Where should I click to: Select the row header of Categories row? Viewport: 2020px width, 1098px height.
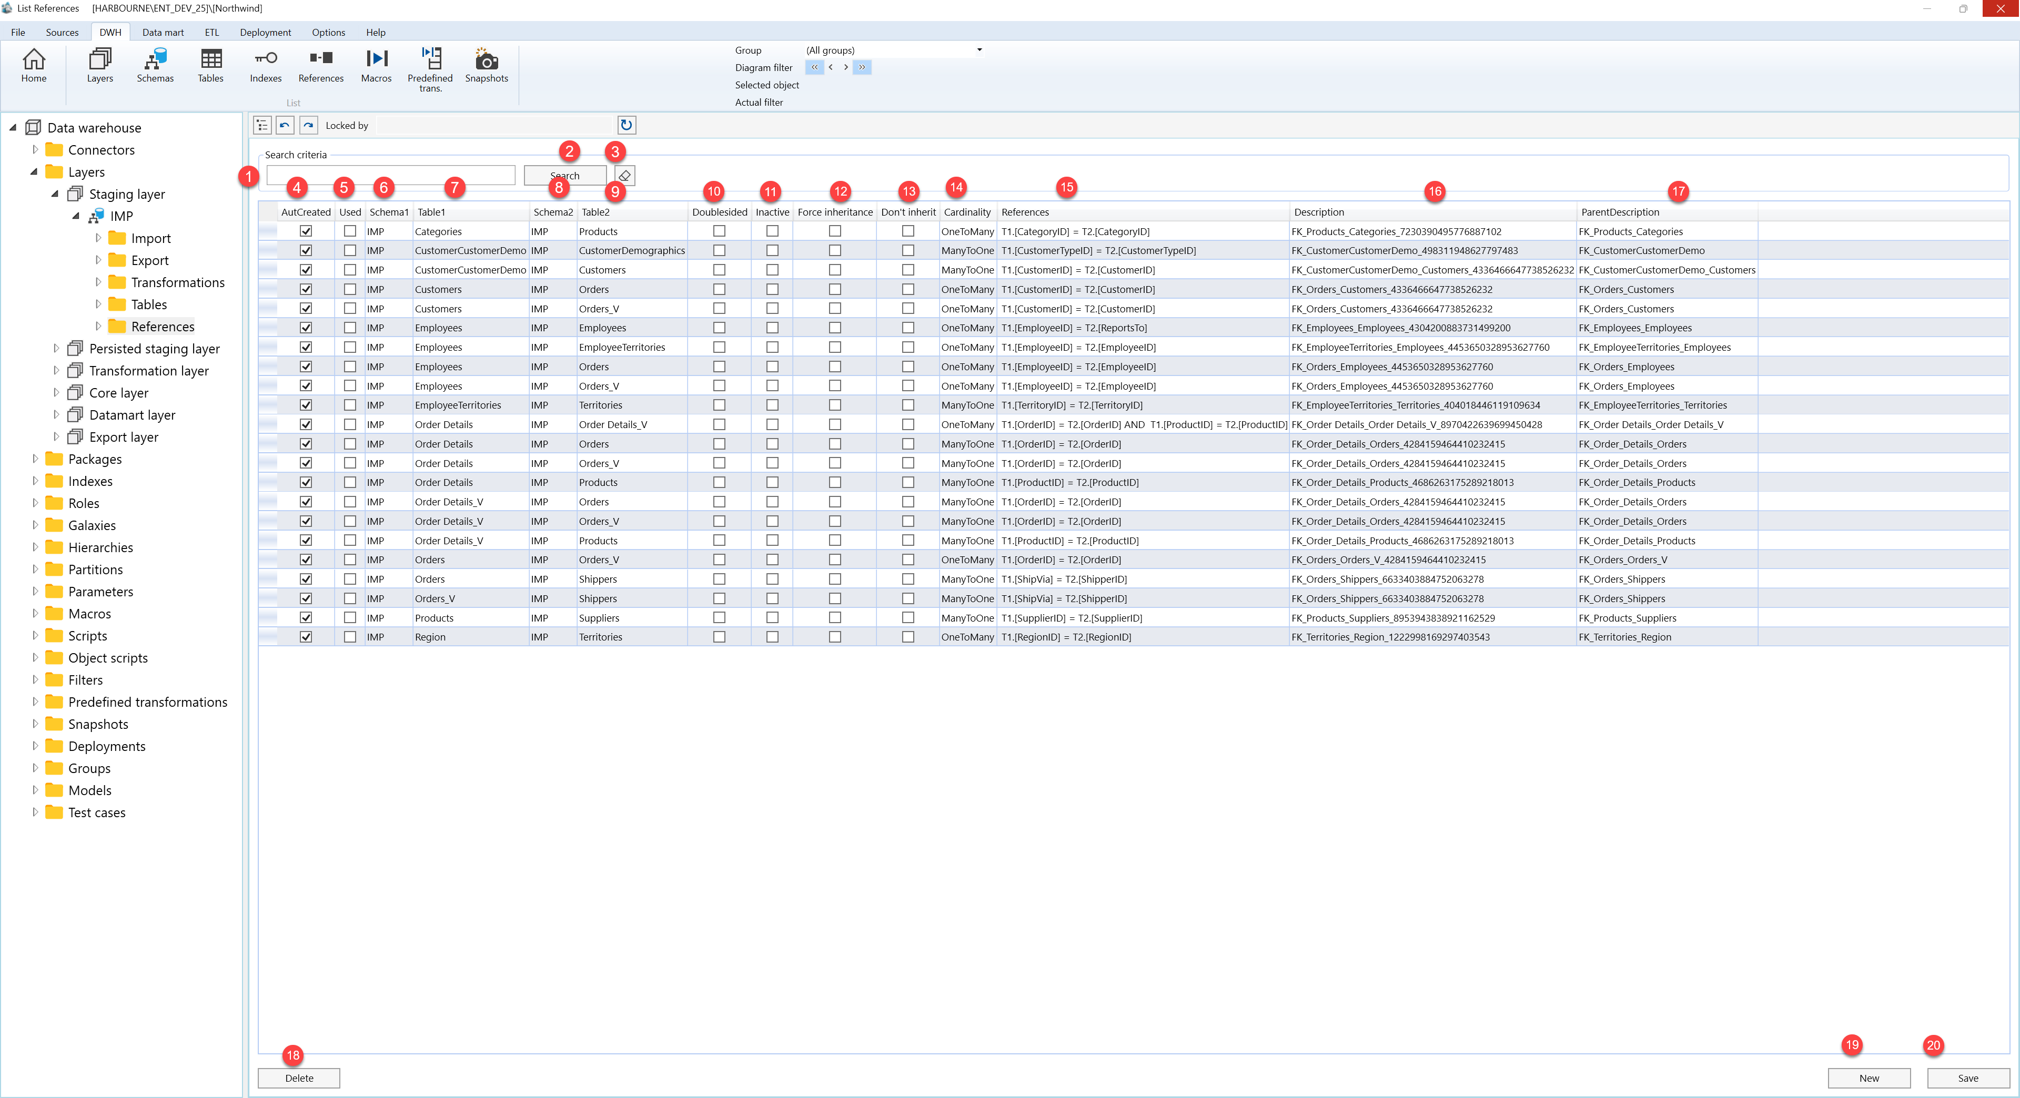tap(268, 231)
